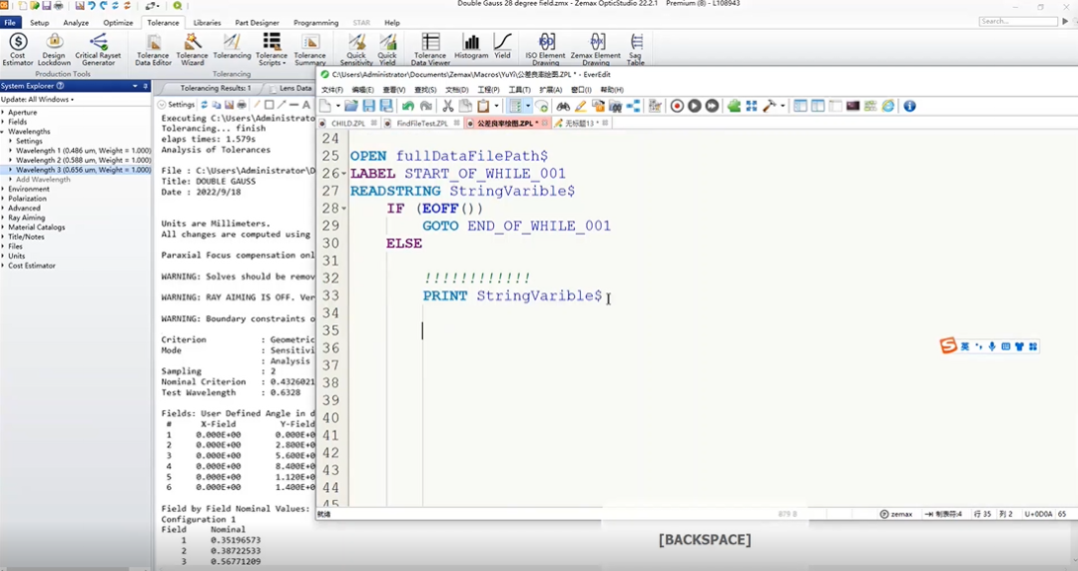Toggle the EverEdit outline list button
The width and height of the screenshot is (1078, 571).
click(515, 106)
